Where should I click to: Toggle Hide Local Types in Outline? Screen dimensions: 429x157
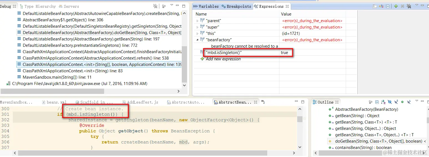coord(409,102)
